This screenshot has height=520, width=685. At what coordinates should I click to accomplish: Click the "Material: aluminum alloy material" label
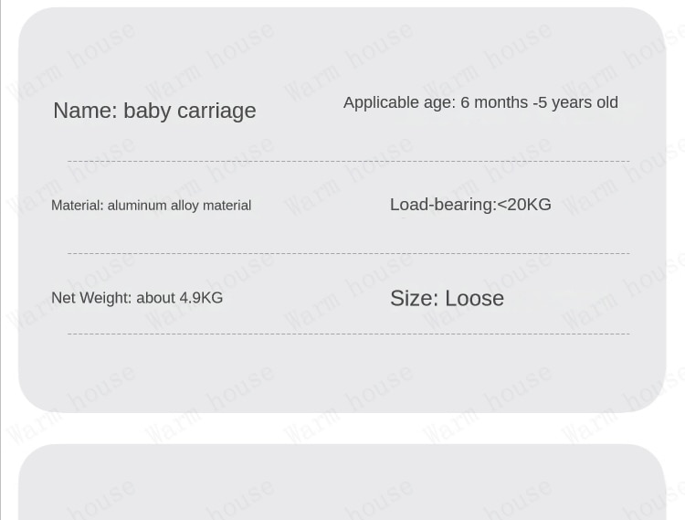pos(151,206)
